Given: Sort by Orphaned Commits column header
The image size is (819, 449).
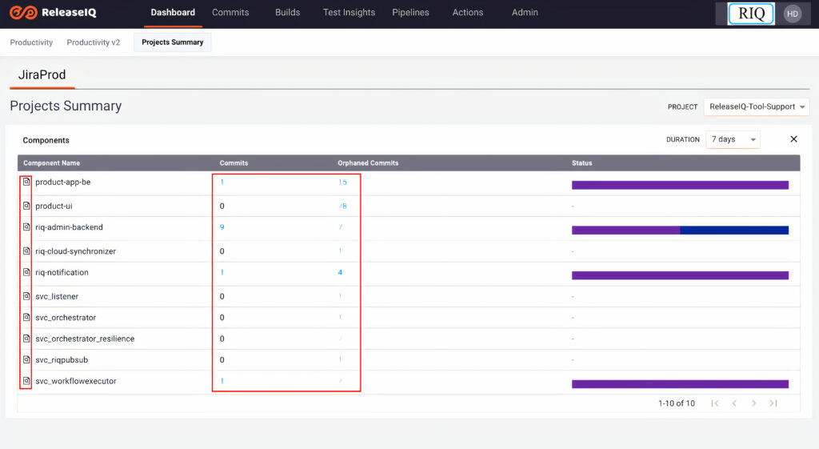Looking at the screenshot, I should [368, 163].
